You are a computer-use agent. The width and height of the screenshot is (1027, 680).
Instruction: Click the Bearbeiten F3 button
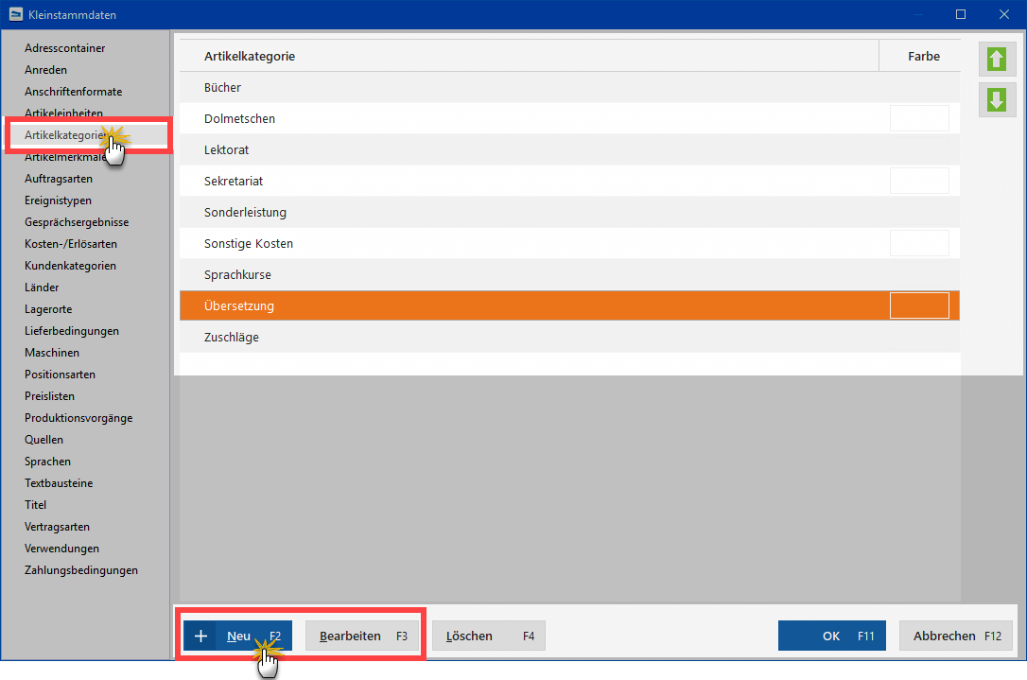362,636
